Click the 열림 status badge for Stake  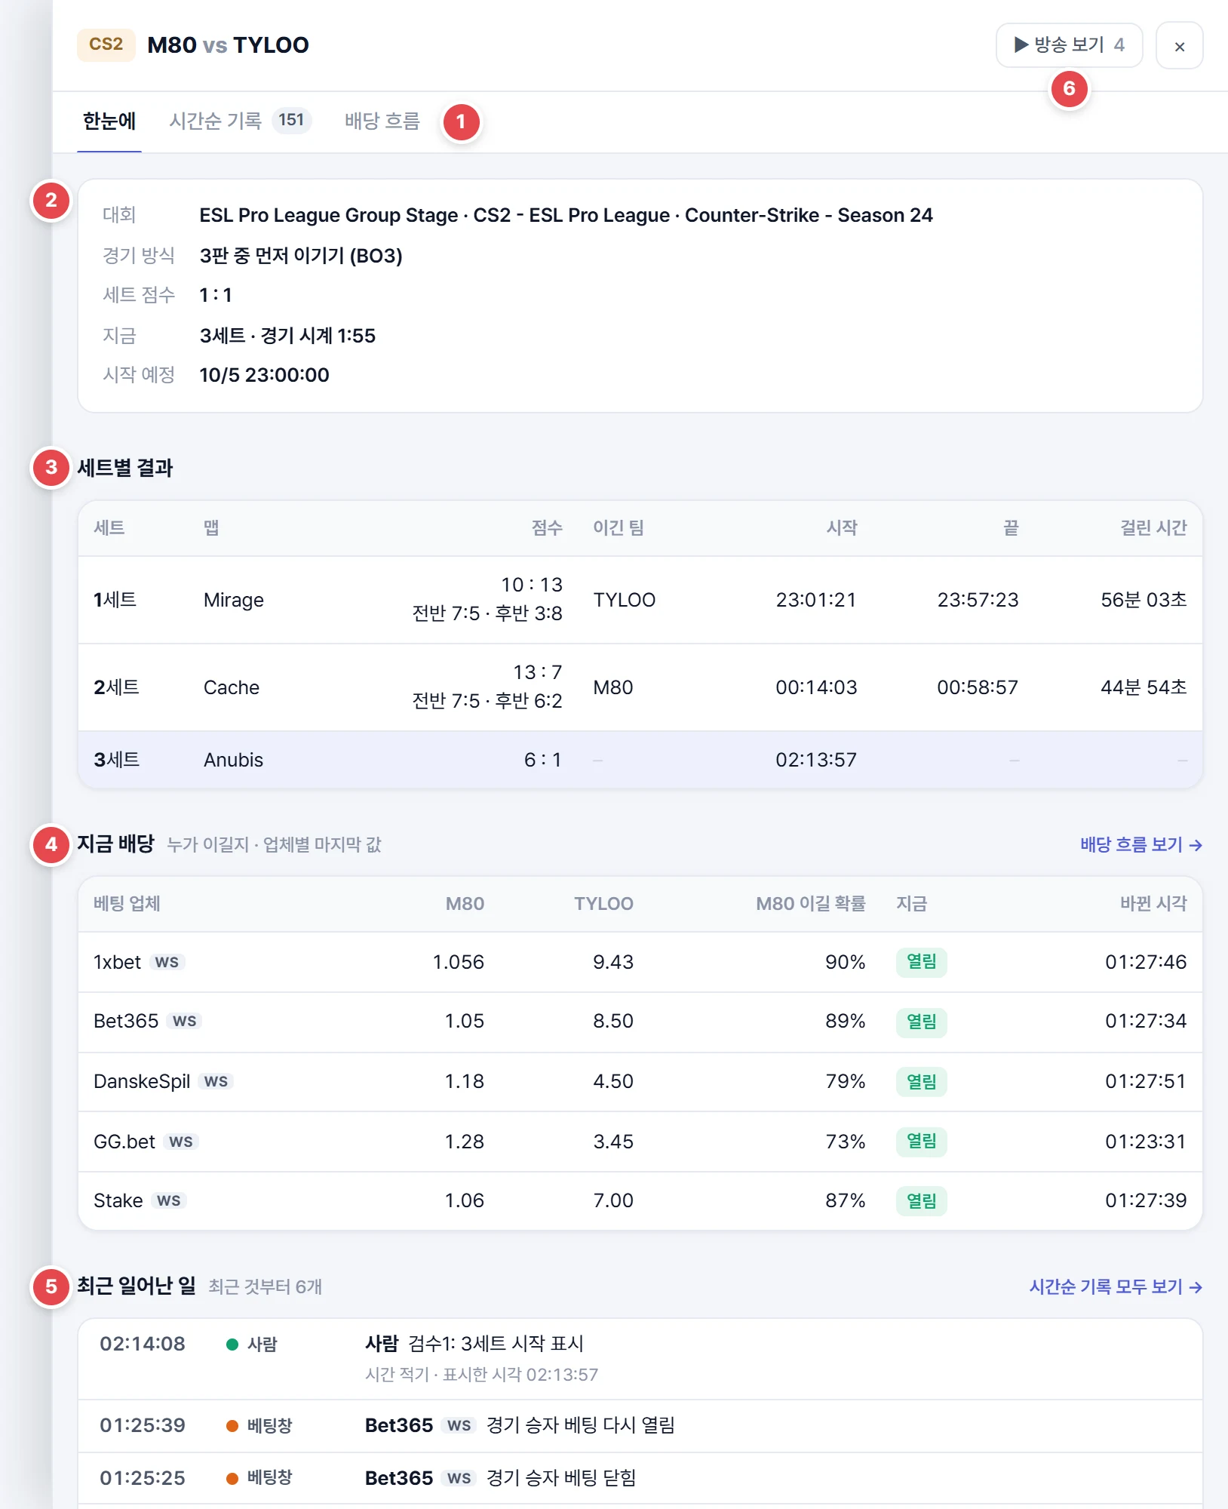pos(921,1201)
